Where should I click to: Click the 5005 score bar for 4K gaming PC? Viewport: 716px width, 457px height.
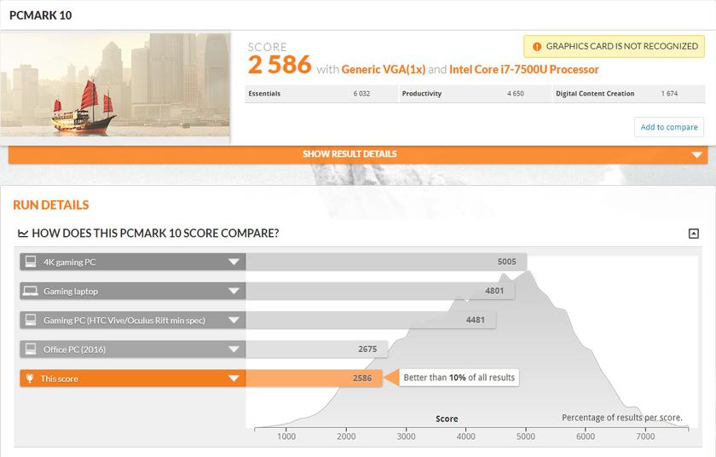click(x=386, y=262)
